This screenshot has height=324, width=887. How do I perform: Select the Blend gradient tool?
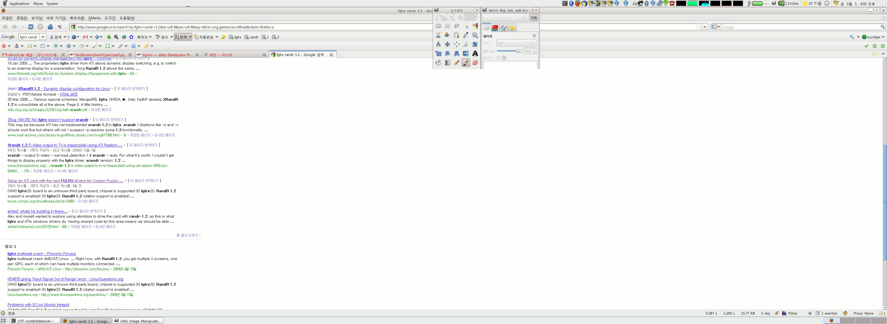[x=447, y=63]
